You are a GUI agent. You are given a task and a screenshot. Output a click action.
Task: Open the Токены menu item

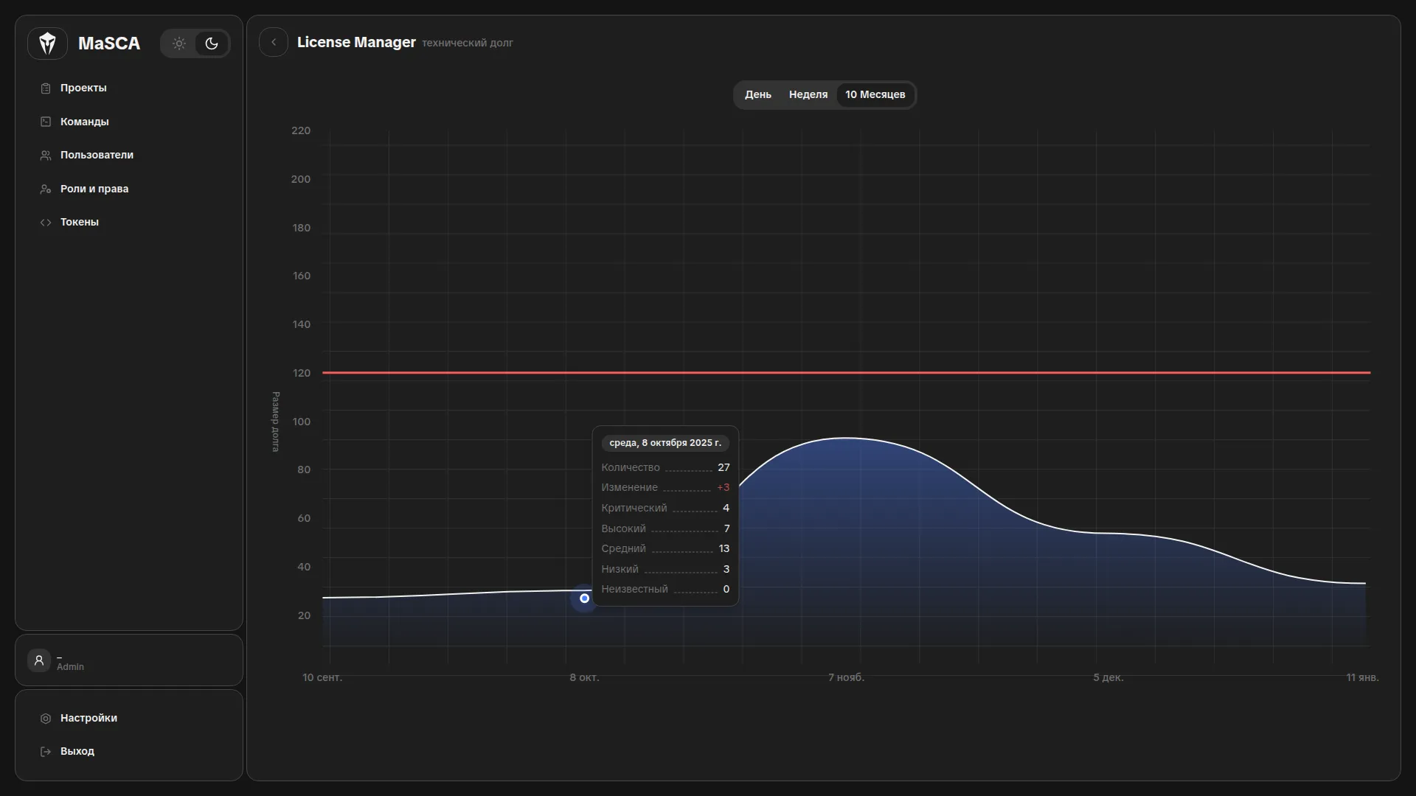click(80, 223)
